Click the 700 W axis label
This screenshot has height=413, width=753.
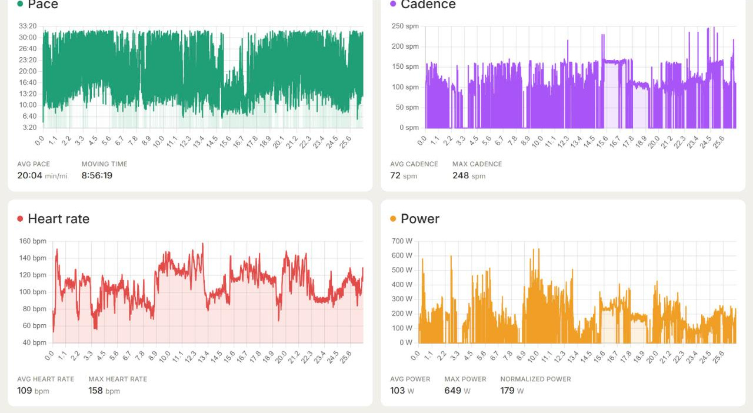coord(402,241)
